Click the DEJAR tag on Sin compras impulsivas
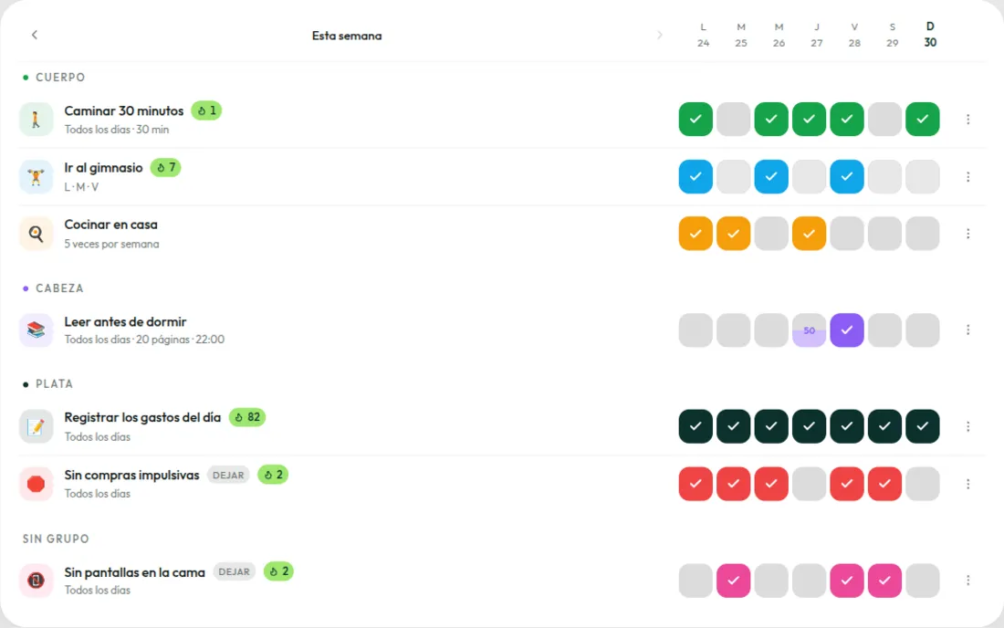This screenshot has height=628, width=1004. [x=228, y=475]
